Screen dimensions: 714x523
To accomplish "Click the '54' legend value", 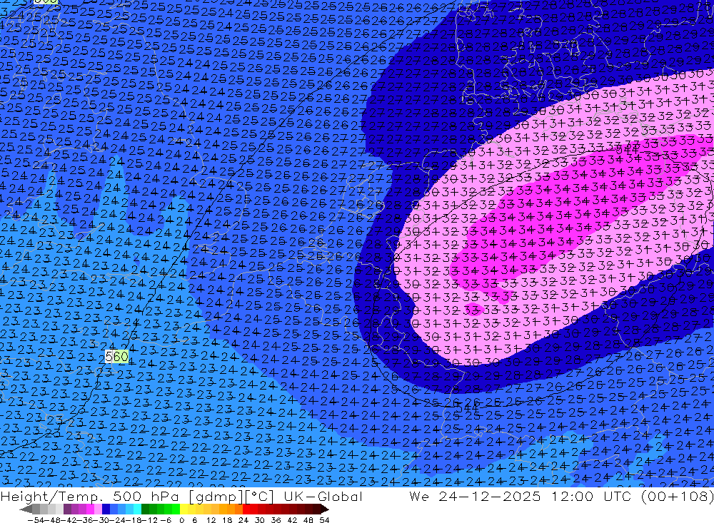I will click(324, 520).
